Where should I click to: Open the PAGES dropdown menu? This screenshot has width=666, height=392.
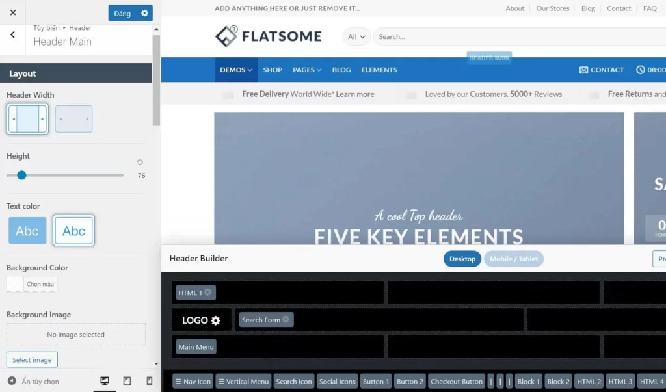point(306,70)
